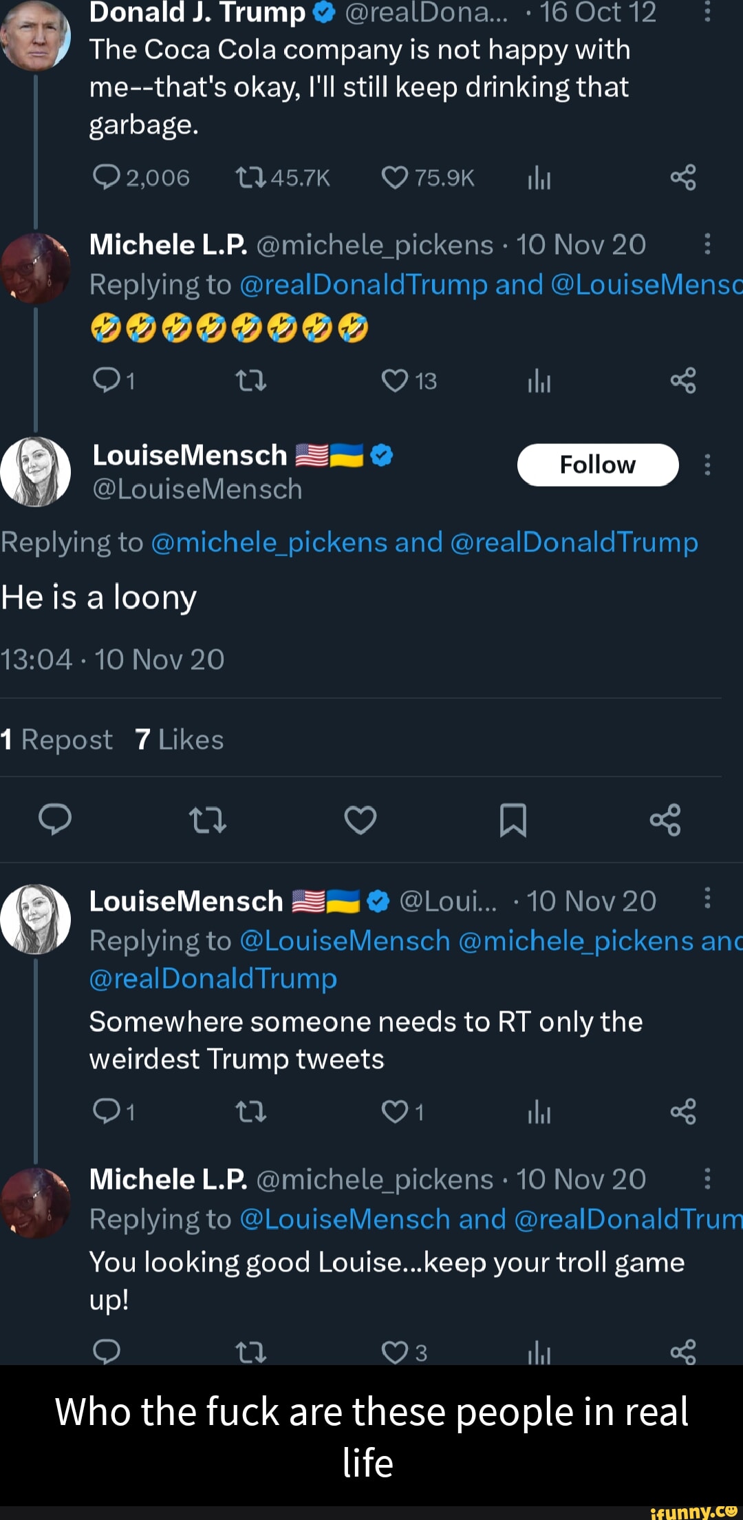Open more options on Trump's tweet
Screen dimensions: 743x1520
(707, 12)
